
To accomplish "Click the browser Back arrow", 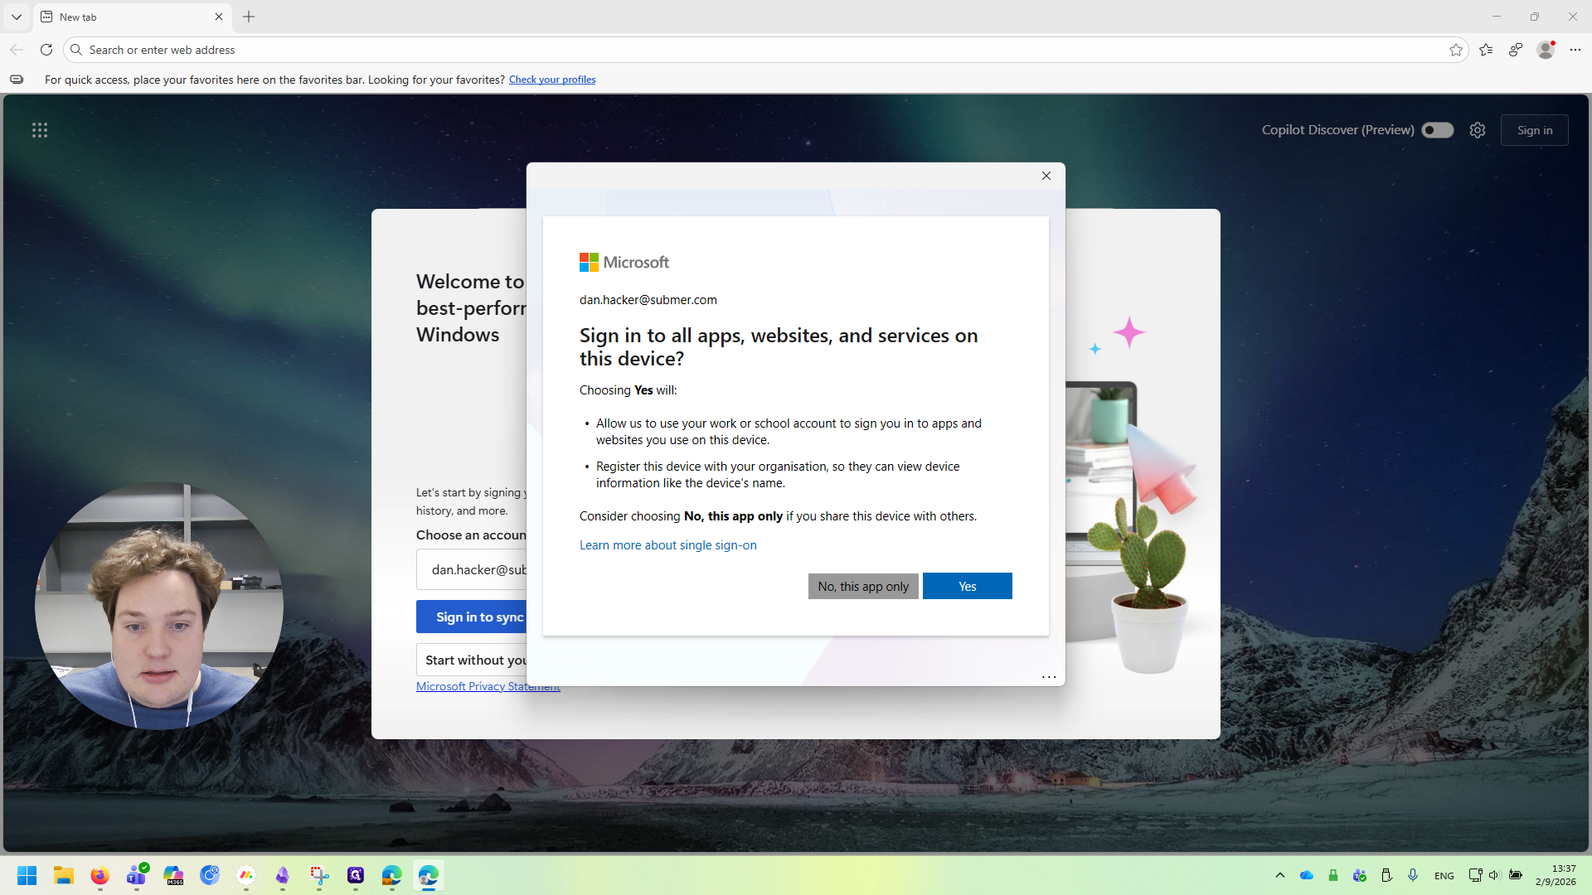I will 17,50.
